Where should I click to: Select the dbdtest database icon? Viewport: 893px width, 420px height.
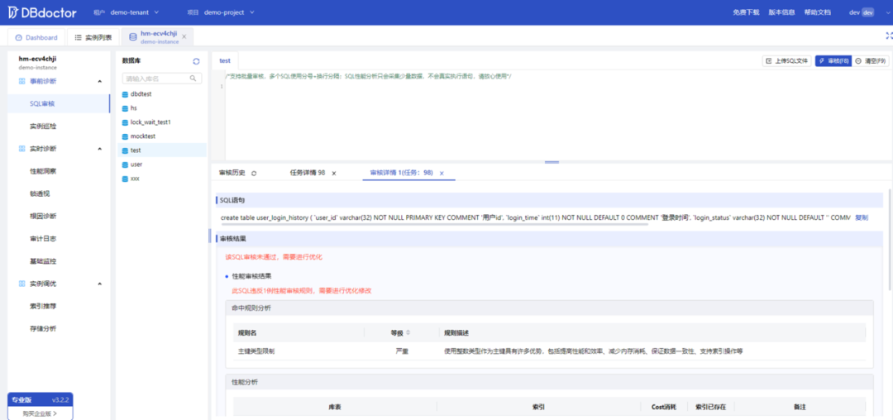click(x=126, y=94)
